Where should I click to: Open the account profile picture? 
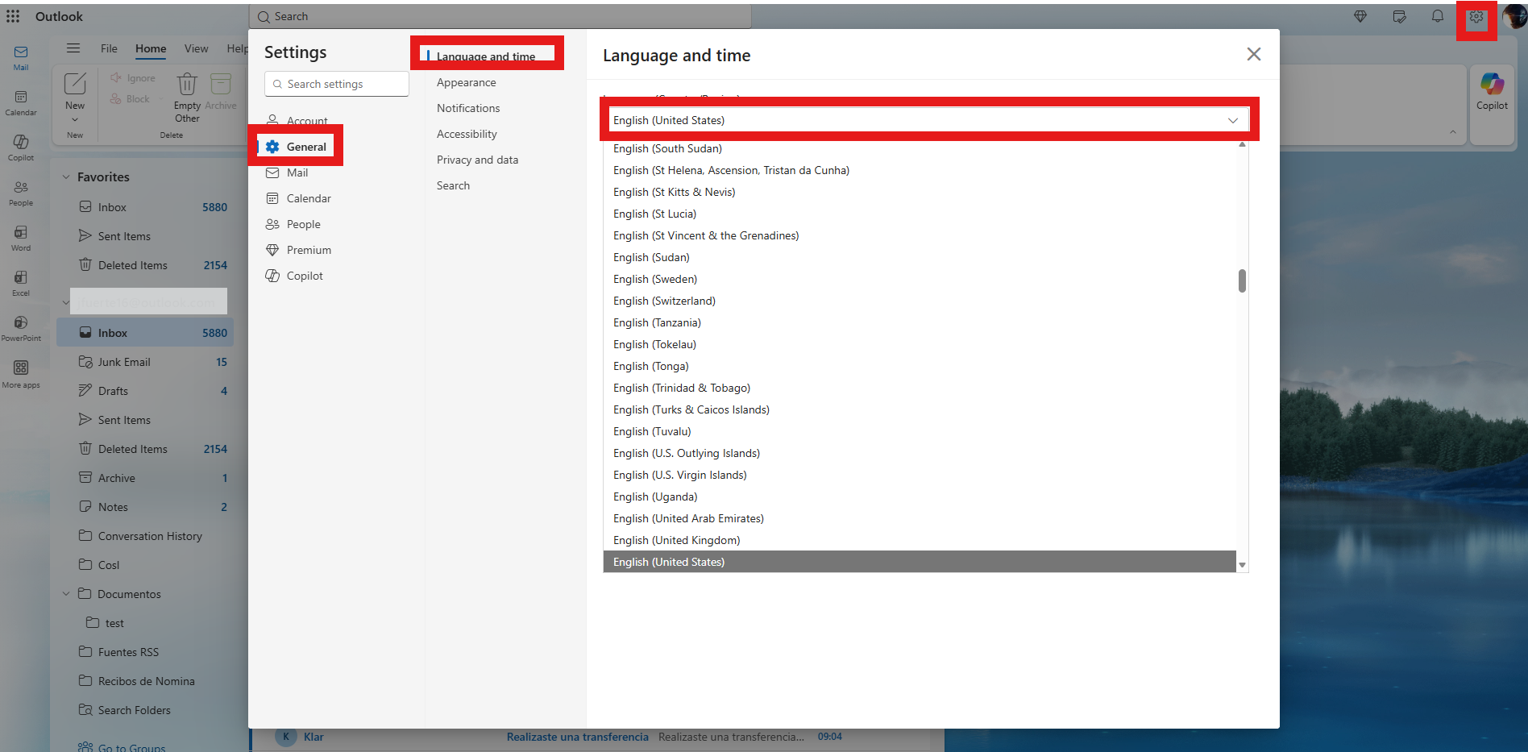(1514, 16)
